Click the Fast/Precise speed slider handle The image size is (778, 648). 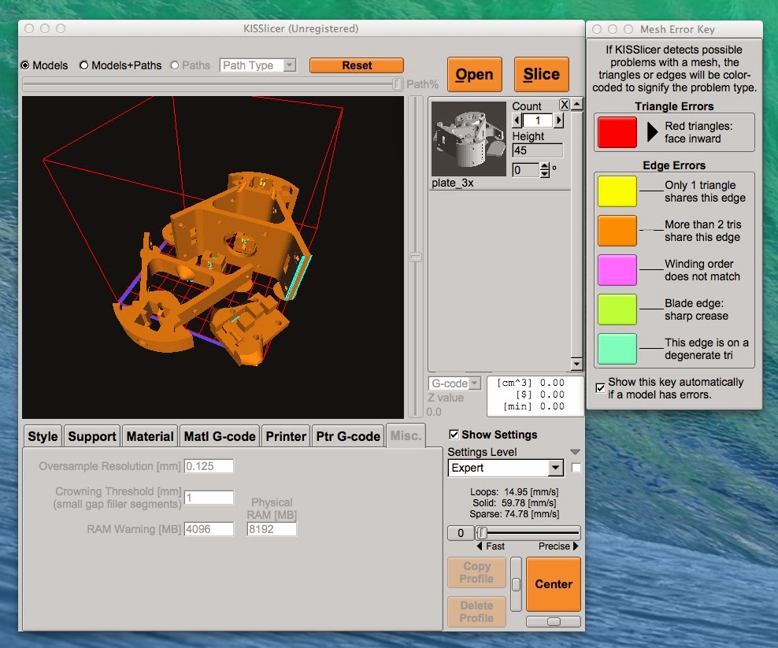coord(482,533)
